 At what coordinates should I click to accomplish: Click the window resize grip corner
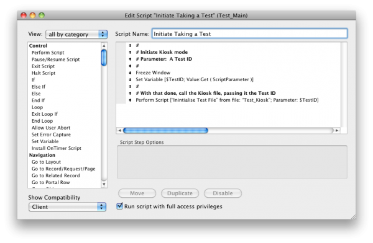[x=353, y=217]
